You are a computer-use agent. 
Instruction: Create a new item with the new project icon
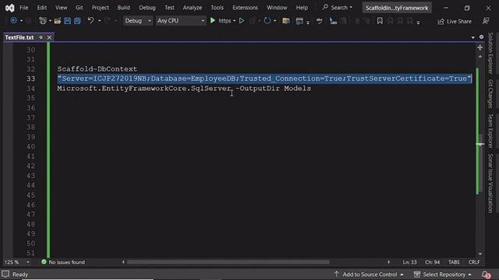[x=42, y=21]
